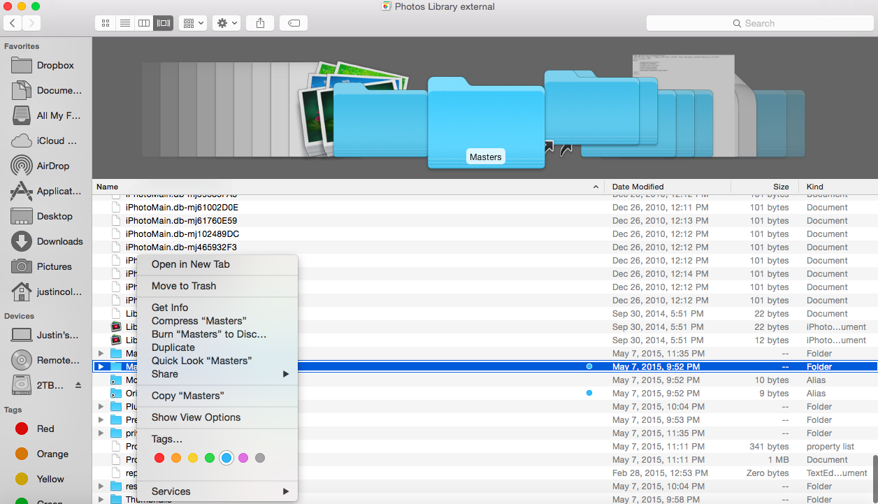The width and height of the screenshot is (878, 504).
Task: Open All My Files in the sidebar
Action: [x=46, y=115]
